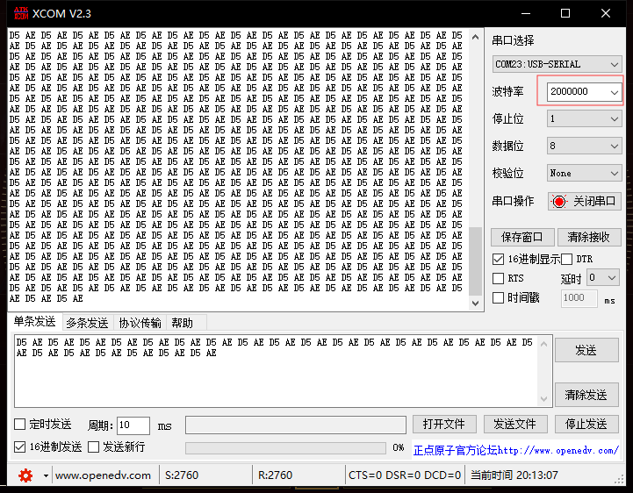The width and height of the screenshot is (633, 493).
Task: Switch to the 多条发送 tab
Action: tap(87, 323)
